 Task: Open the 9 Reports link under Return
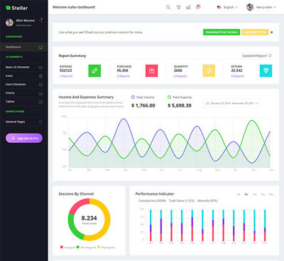(238, 76)
